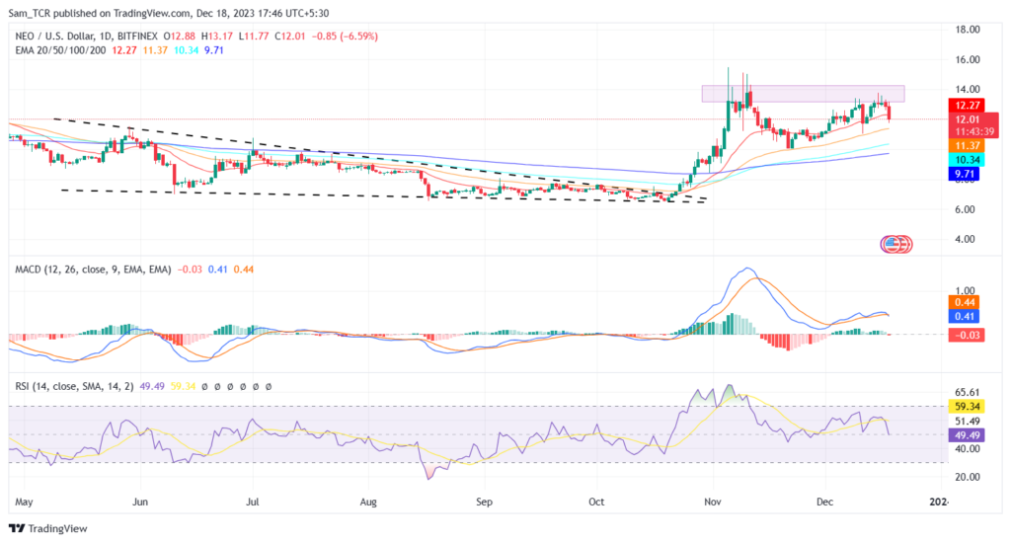Viewport: 1011px width, 543px height.
Task: Click the C12.01 close value in legend
Action: point(290,37)
